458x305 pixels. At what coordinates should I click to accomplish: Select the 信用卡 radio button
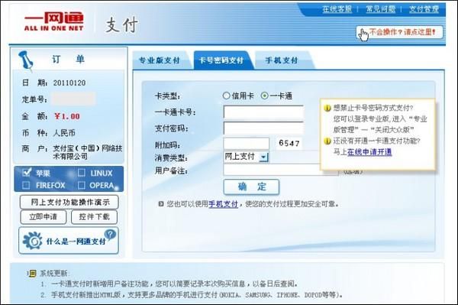coord(227,96)
